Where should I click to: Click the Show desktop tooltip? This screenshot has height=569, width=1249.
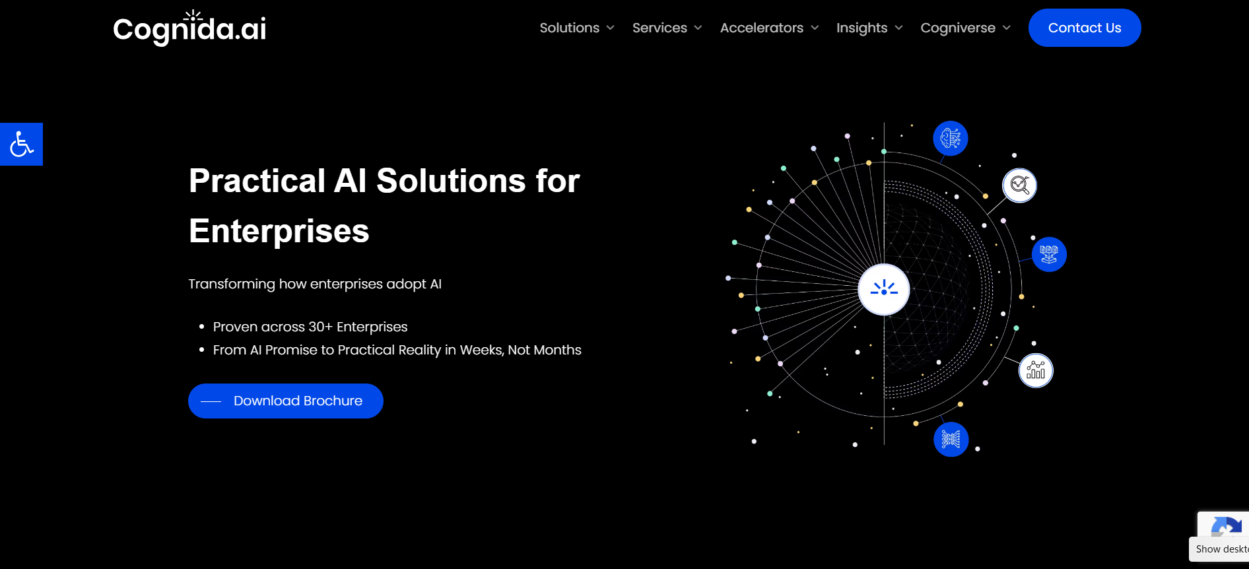click(x=1219, y=549)
